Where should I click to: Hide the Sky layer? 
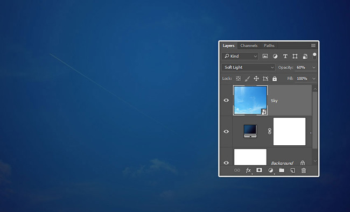point(226,100)
